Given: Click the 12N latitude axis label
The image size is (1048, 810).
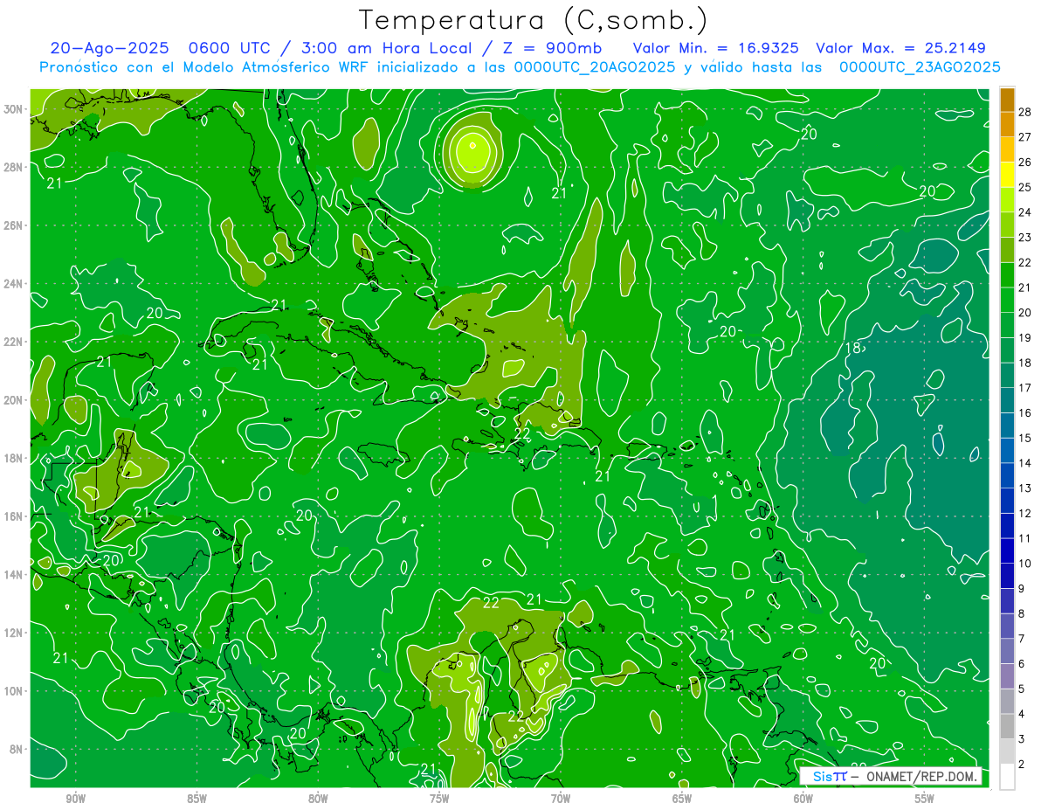Looking at the screenshot, I should click(13, 633).
